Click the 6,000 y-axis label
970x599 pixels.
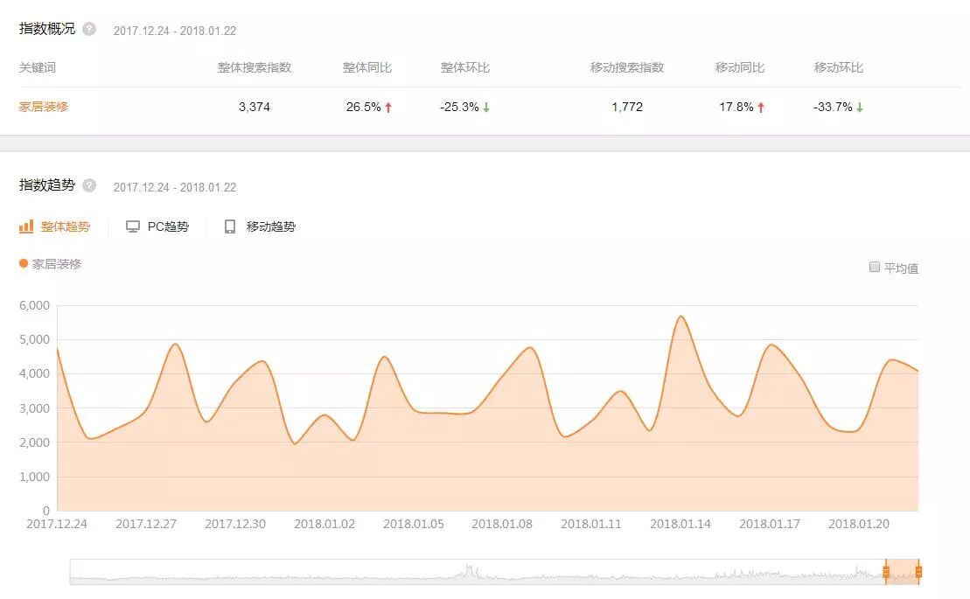[35, 305]
